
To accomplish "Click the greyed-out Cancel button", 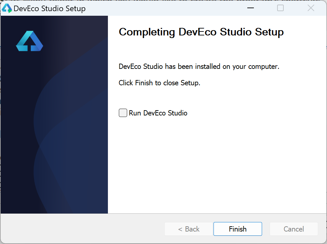I will tap(294, 229).
